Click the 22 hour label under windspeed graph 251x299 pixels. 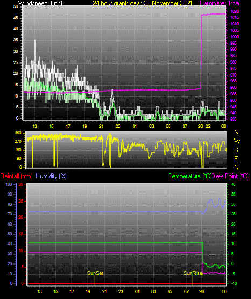coord(208,126)
